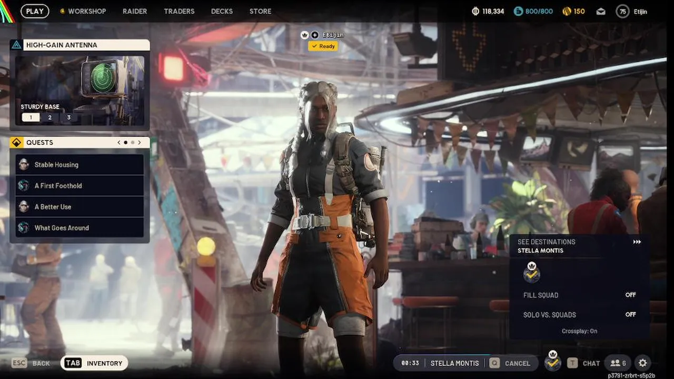Switch to the Play tab
The width and height of the screenshot is (674, 379).
coord(35,11)
